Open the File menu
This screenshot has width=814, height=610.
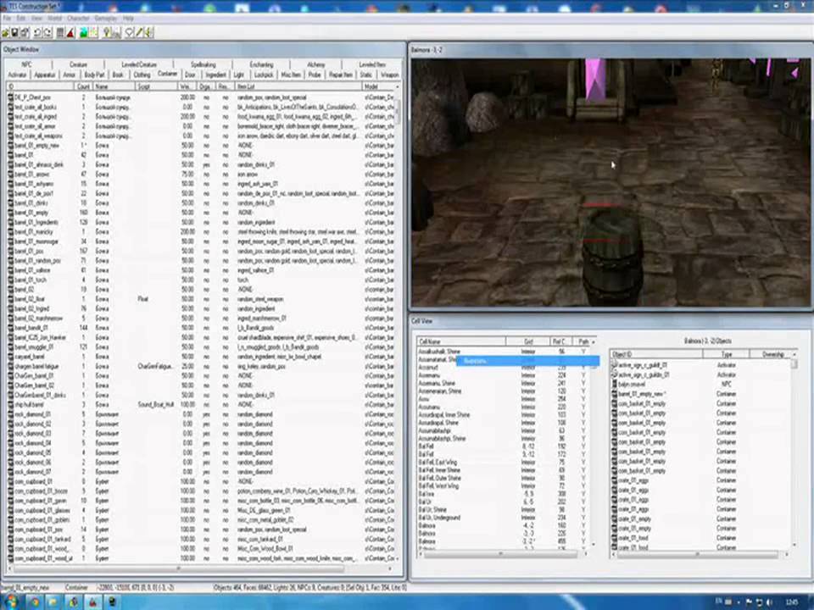coord(7,18)
